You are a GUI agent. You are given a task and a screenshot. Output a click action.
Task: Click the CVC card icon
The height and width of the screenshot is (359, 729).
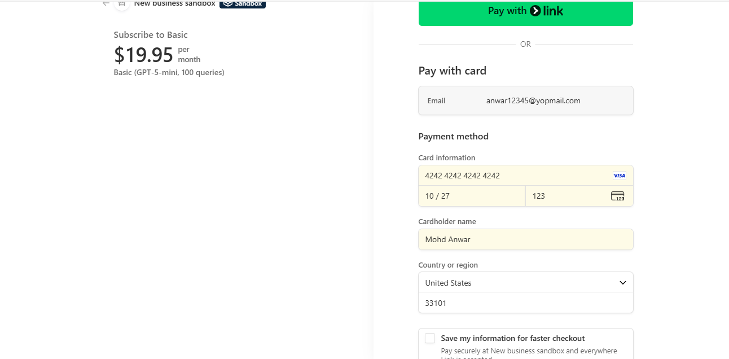pyautogui.click(x=617, y=196)
